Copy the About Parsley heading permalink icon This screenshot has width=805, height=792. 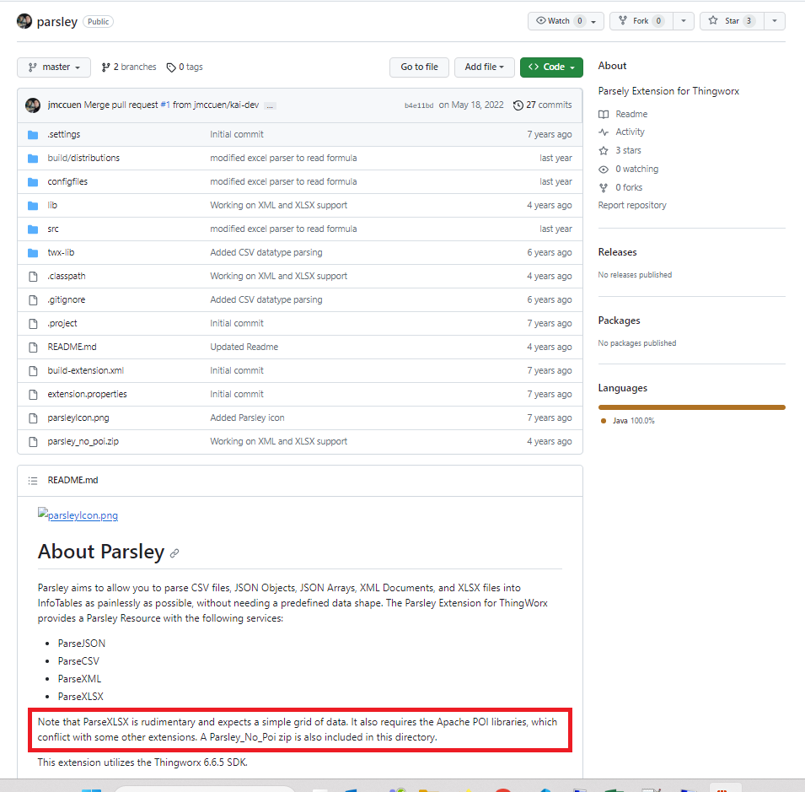point(174,552)
